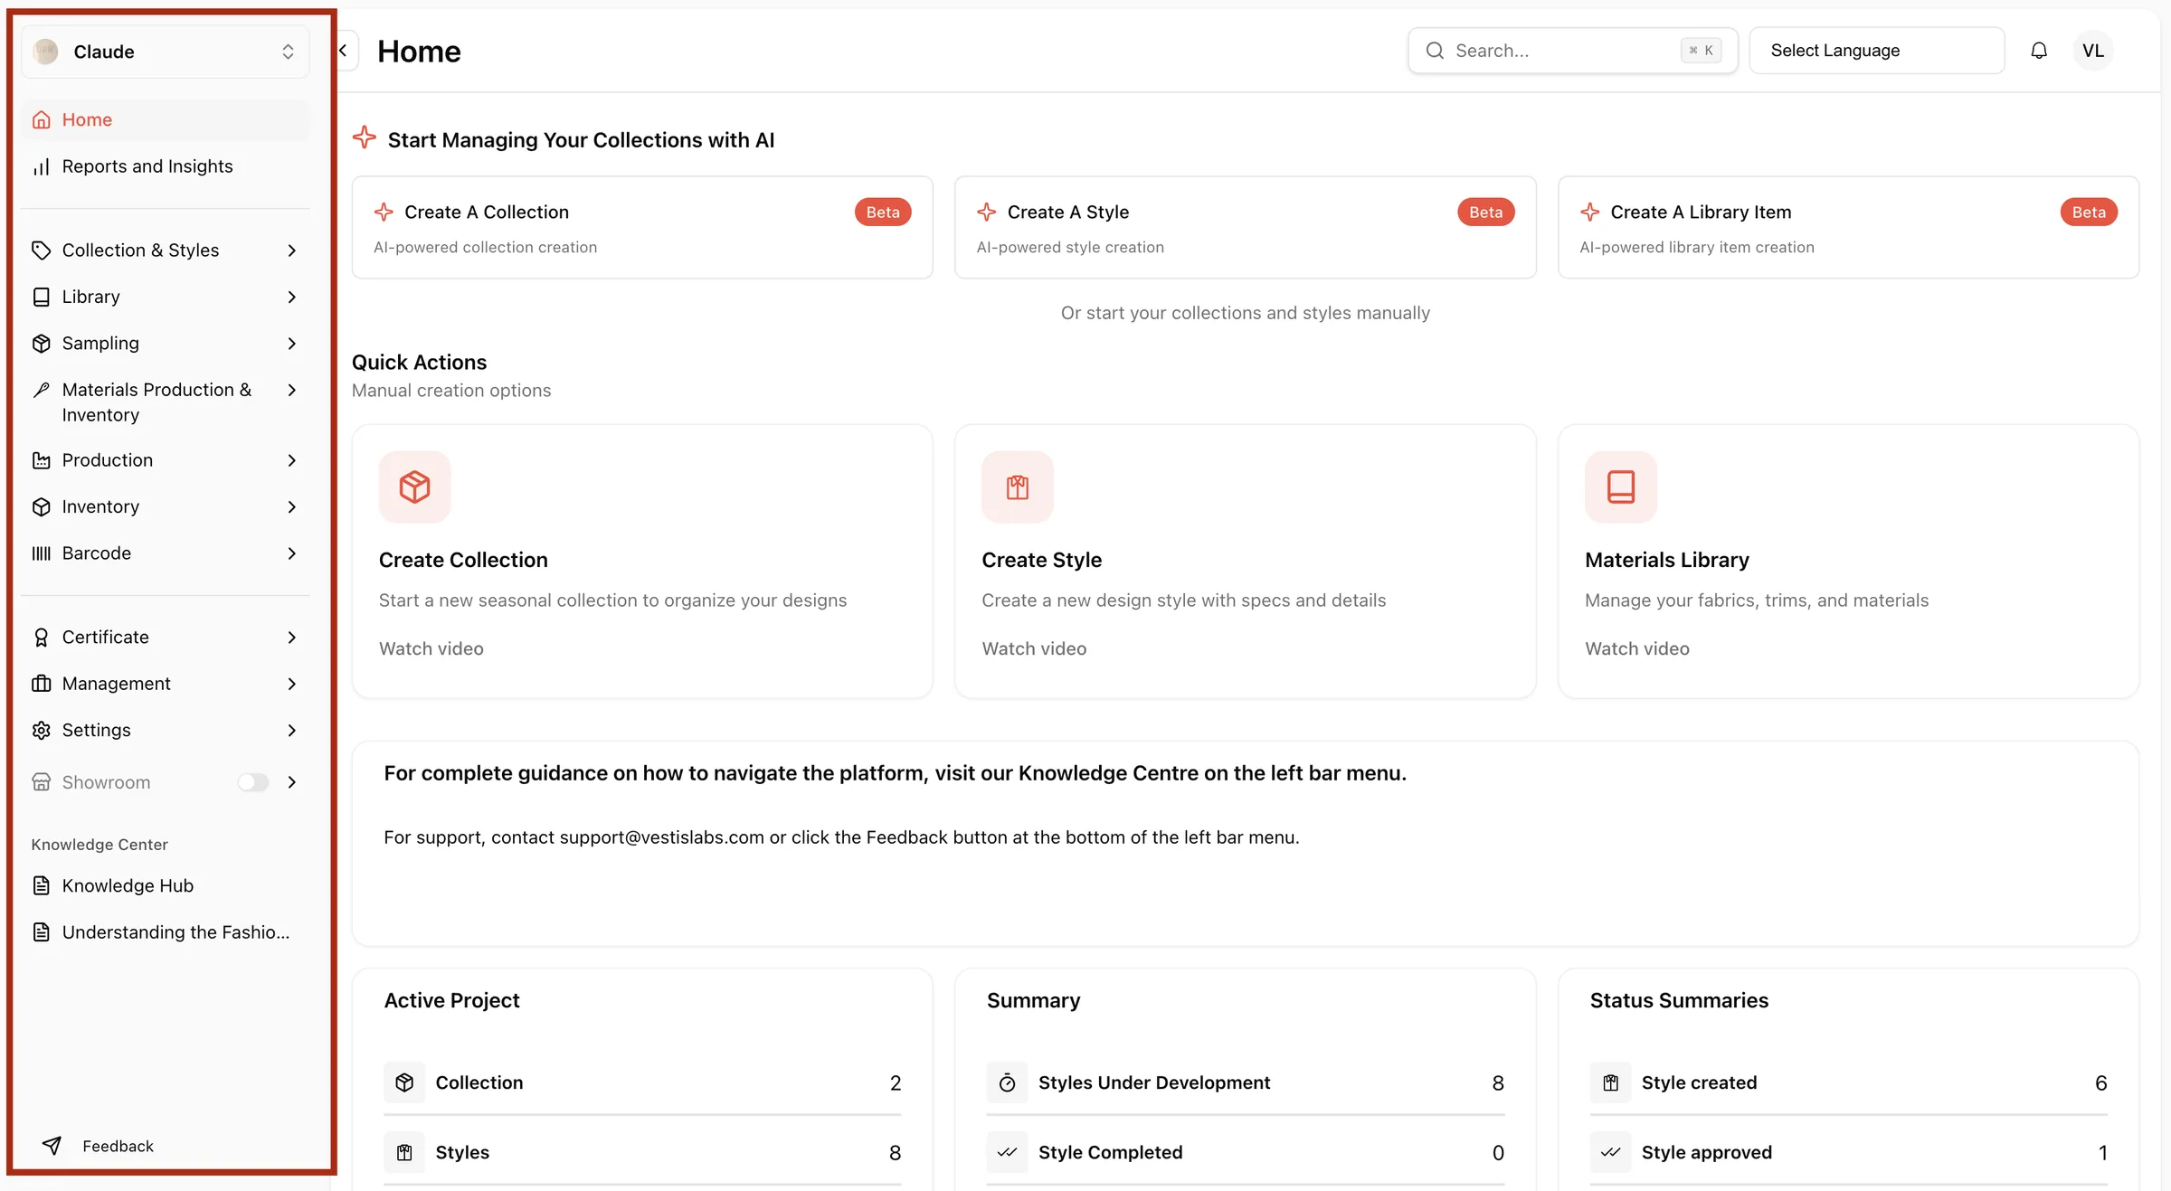Click Watch video under Create Collection
The height and width of the screenshot is (1191, 2171).
(x=431, y=648)
